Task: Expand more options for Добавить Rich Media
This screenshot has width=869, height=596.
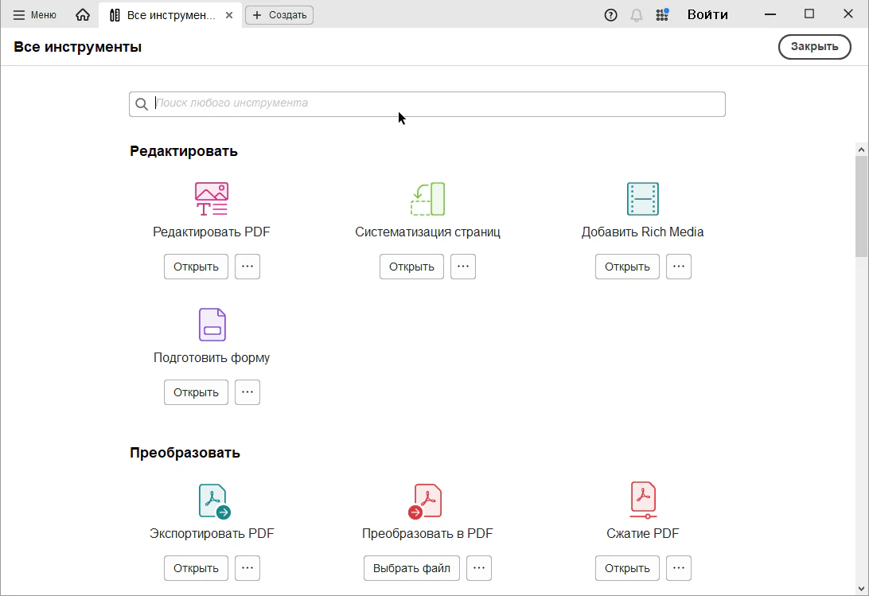Action: [x=678, y=267]
